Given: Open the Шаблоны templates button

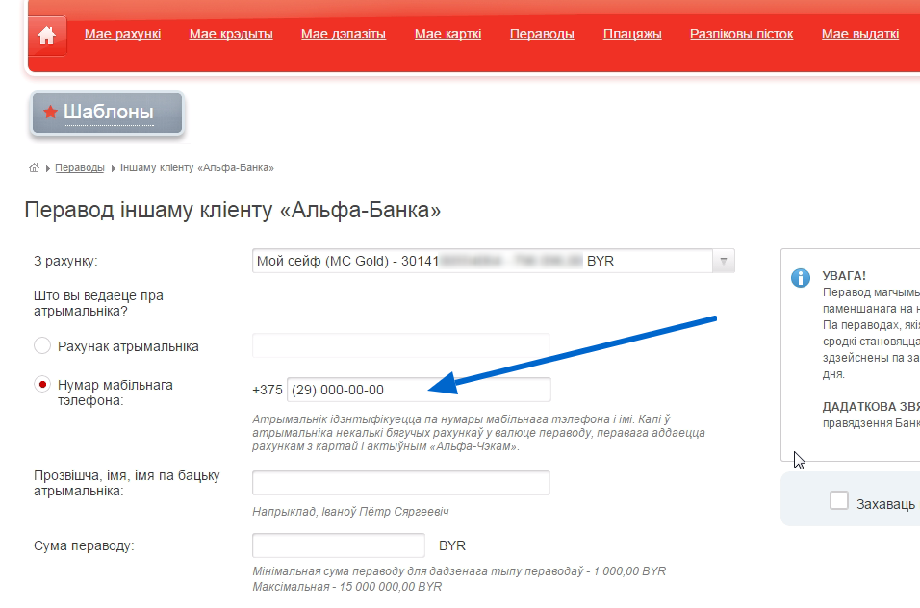Looking at the screenshot, I should click(108, 114).
